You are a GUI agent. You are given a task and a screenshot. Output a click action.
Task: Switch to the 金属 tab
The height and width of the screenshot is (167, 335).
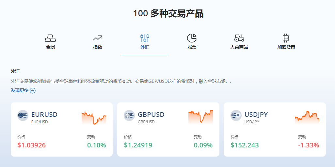[50, 47]
